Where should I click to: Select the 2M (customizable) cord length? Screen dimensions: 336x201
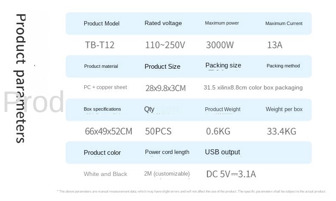(x=167, y=174)
